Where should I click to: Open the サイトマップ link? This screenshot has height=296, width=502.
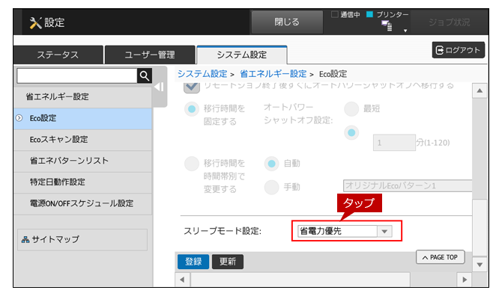[82, 239]
